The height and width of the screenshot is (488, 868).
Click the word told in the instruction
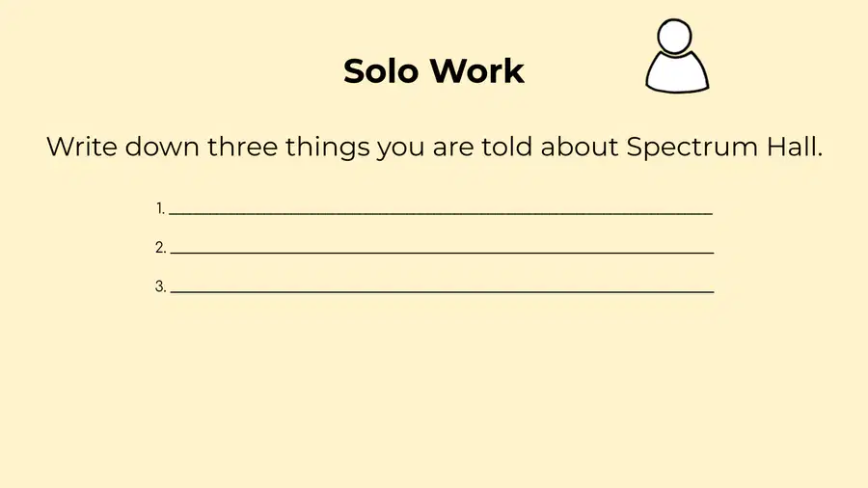click(506, 147)
